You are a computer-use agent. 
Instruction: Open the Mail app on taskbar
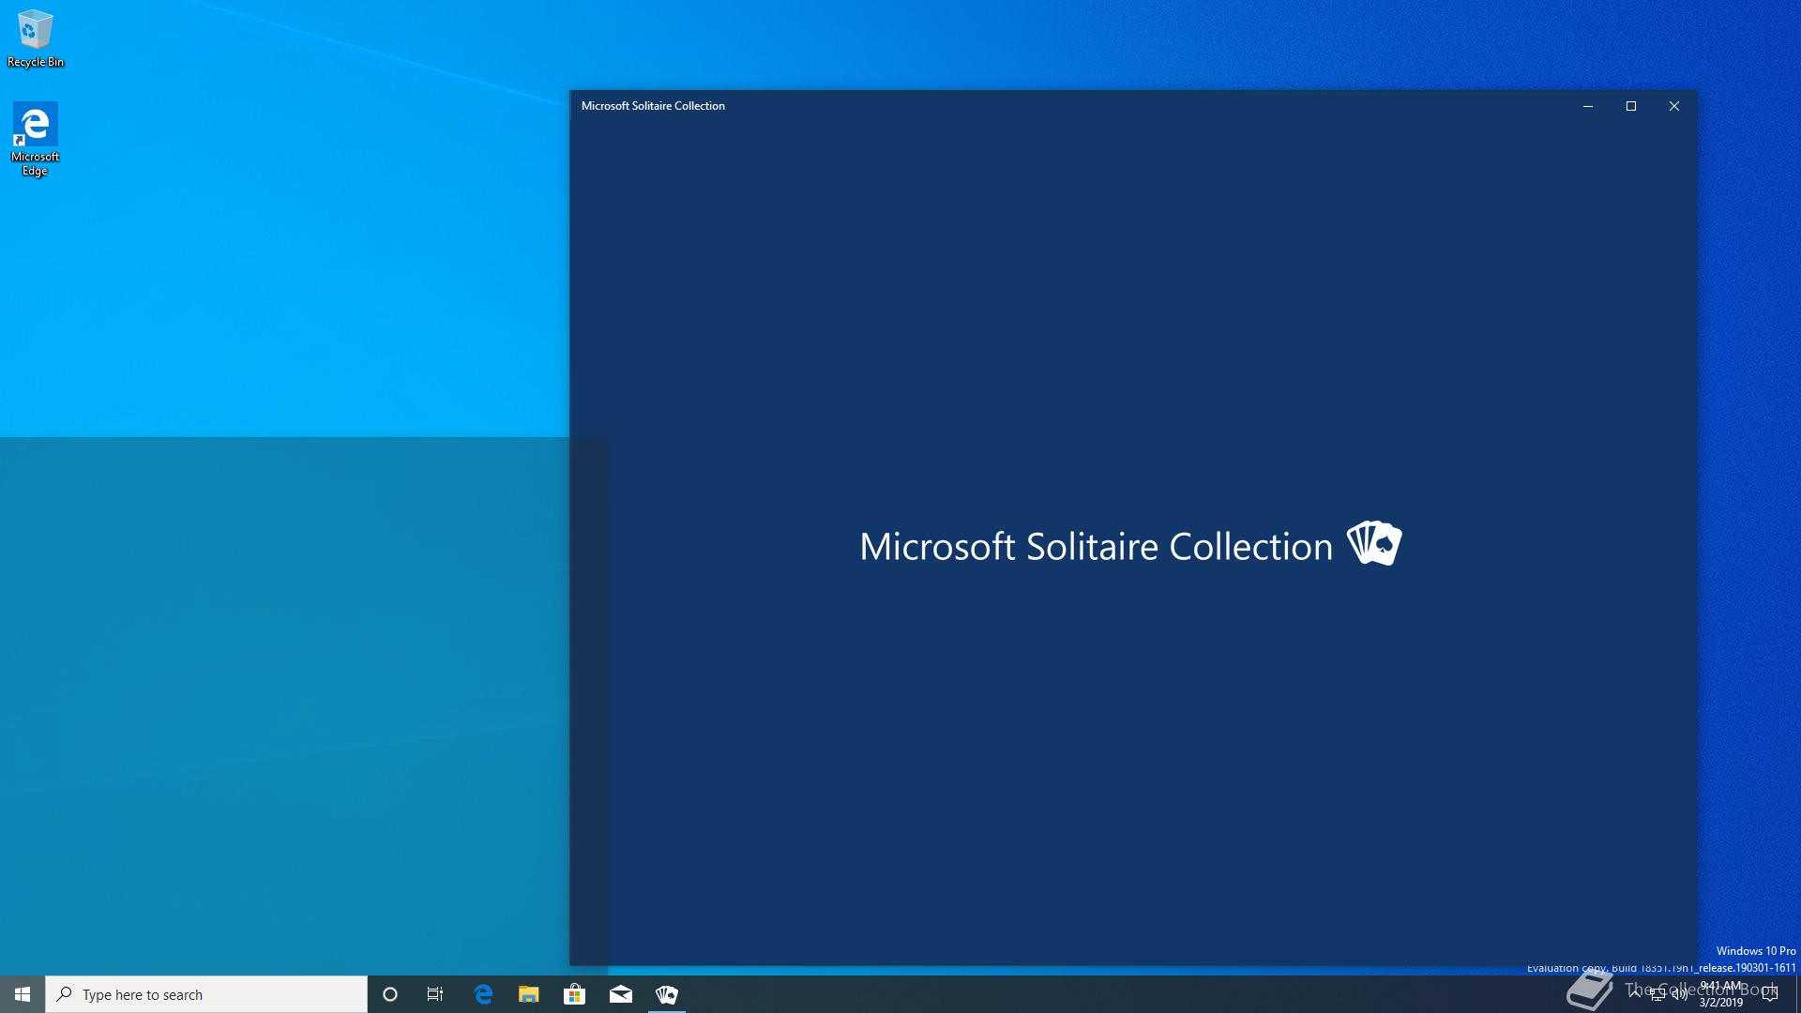pos(621,994)
